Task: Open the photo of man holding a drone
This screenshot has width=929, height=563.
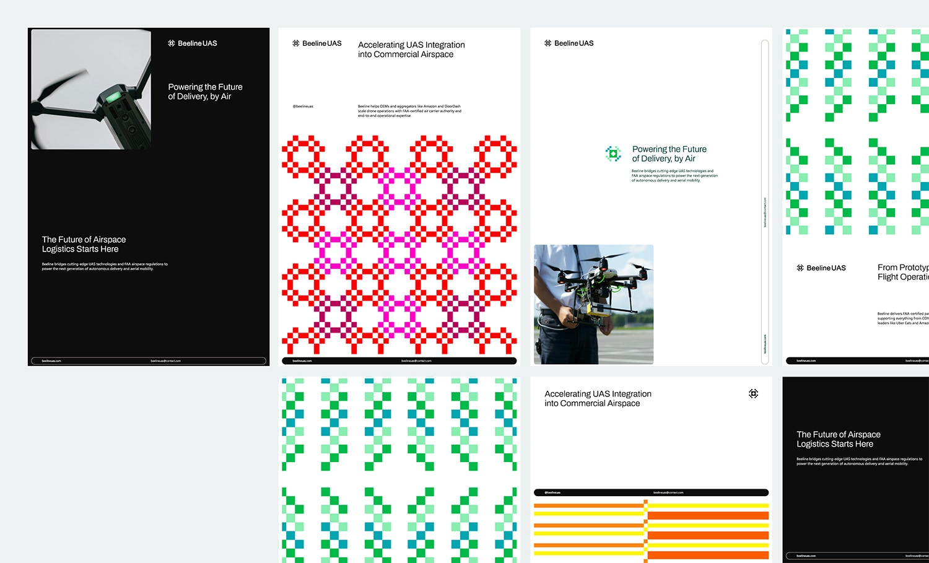Action: click(593, 304)
